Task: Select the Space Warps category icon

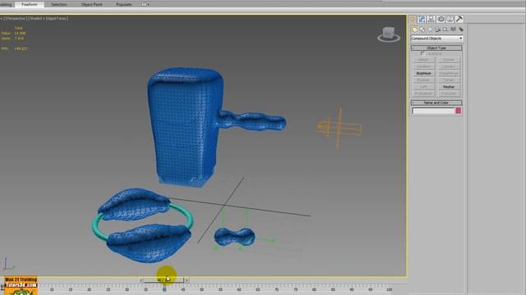Action: [453, 29]
